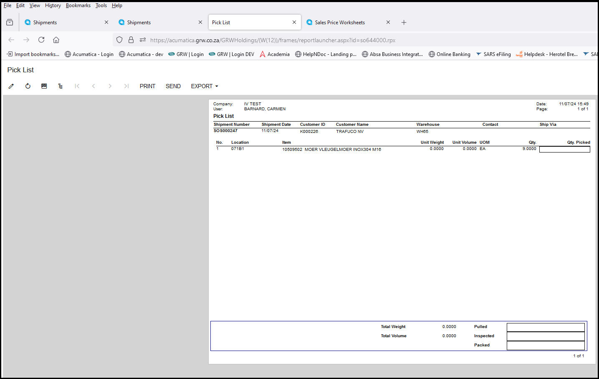Screen dimensions: 599x379
Task: Close the Pick List tab
Action: point(294,23)
